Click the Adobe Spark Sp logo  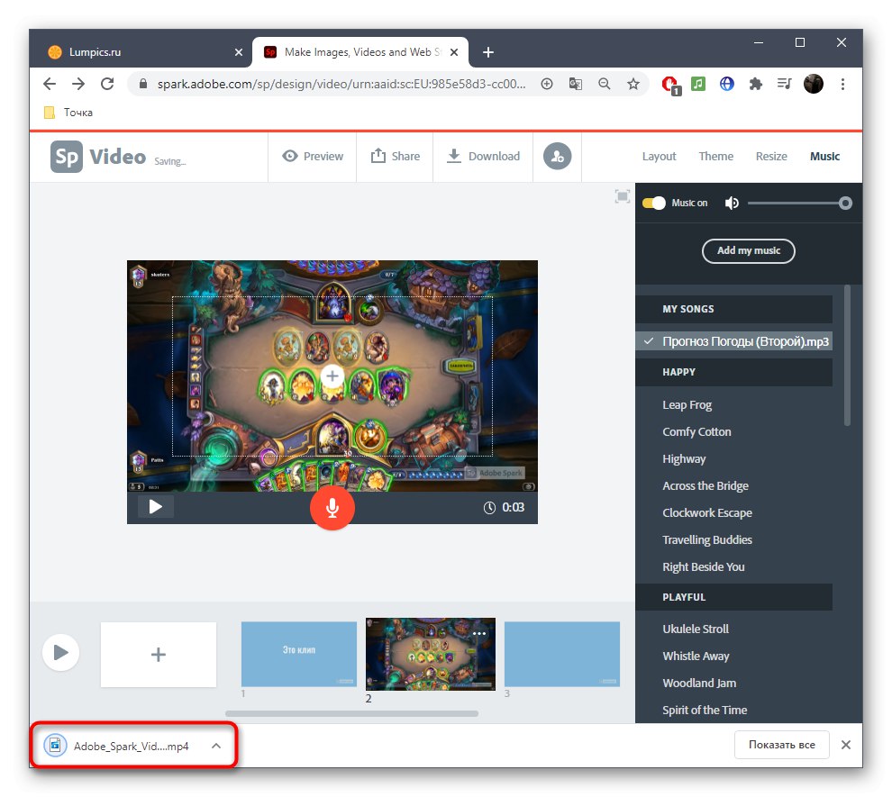click(x=67, y=157)
